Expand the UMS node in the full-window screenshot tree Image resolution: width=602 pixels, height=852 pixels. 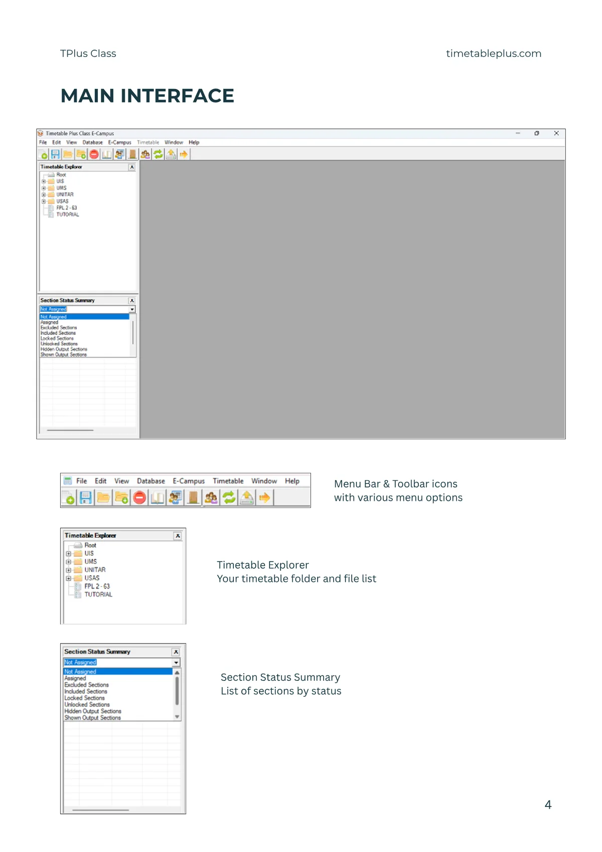(x=44, y=188)
